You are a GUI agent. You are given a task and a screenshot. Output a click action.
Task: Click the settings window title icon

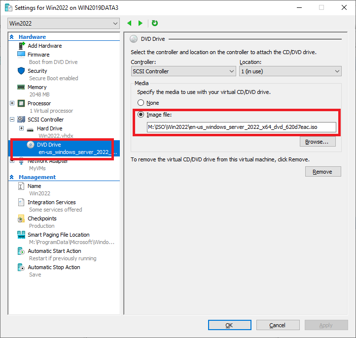coord(8,8)
